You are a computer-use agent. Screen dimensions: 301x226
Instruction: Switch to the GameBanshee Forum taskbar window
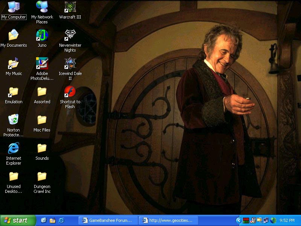108,220
